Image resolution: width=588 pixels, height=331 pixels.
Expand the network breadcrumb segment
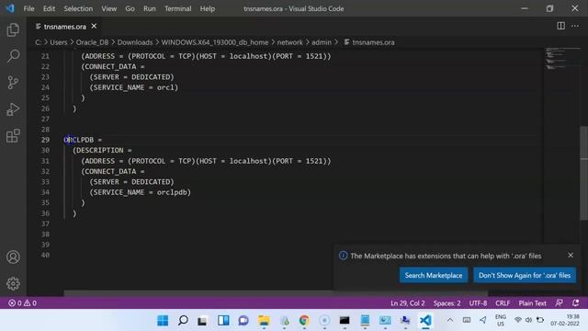click(x=290, y=42)
